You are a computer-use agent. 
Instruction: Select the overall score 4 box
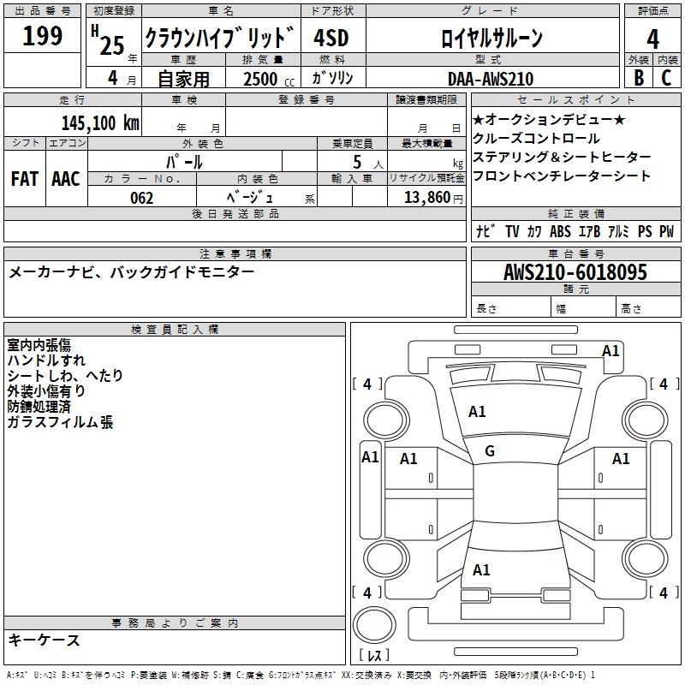pyautogui.click(x=653, y=39)
